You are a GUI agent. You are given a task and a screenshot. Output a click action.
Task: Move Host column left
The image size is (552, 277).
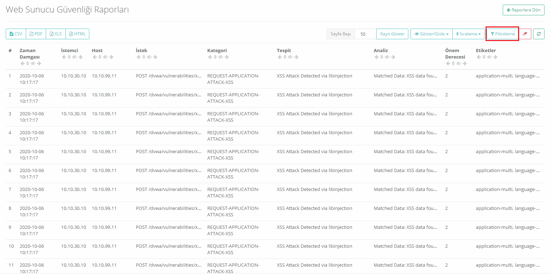[x=95, y=57]
